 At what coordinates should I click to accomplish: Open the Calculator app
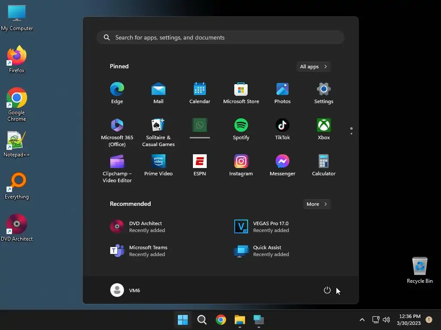pos(324,165)
